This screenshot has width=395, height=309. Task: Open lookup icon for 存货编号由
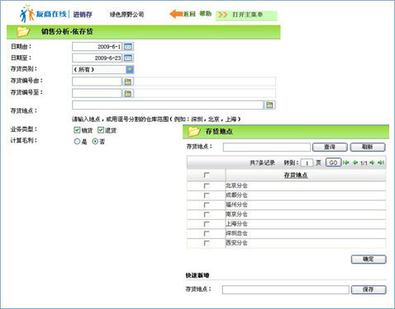[128, 82]
